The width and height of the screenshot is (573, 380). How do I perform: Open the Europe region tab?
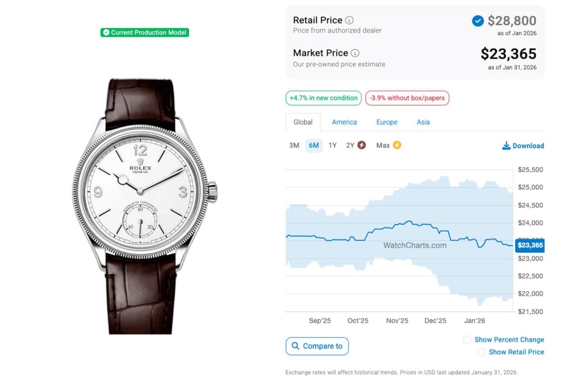(x=387, y=122)
